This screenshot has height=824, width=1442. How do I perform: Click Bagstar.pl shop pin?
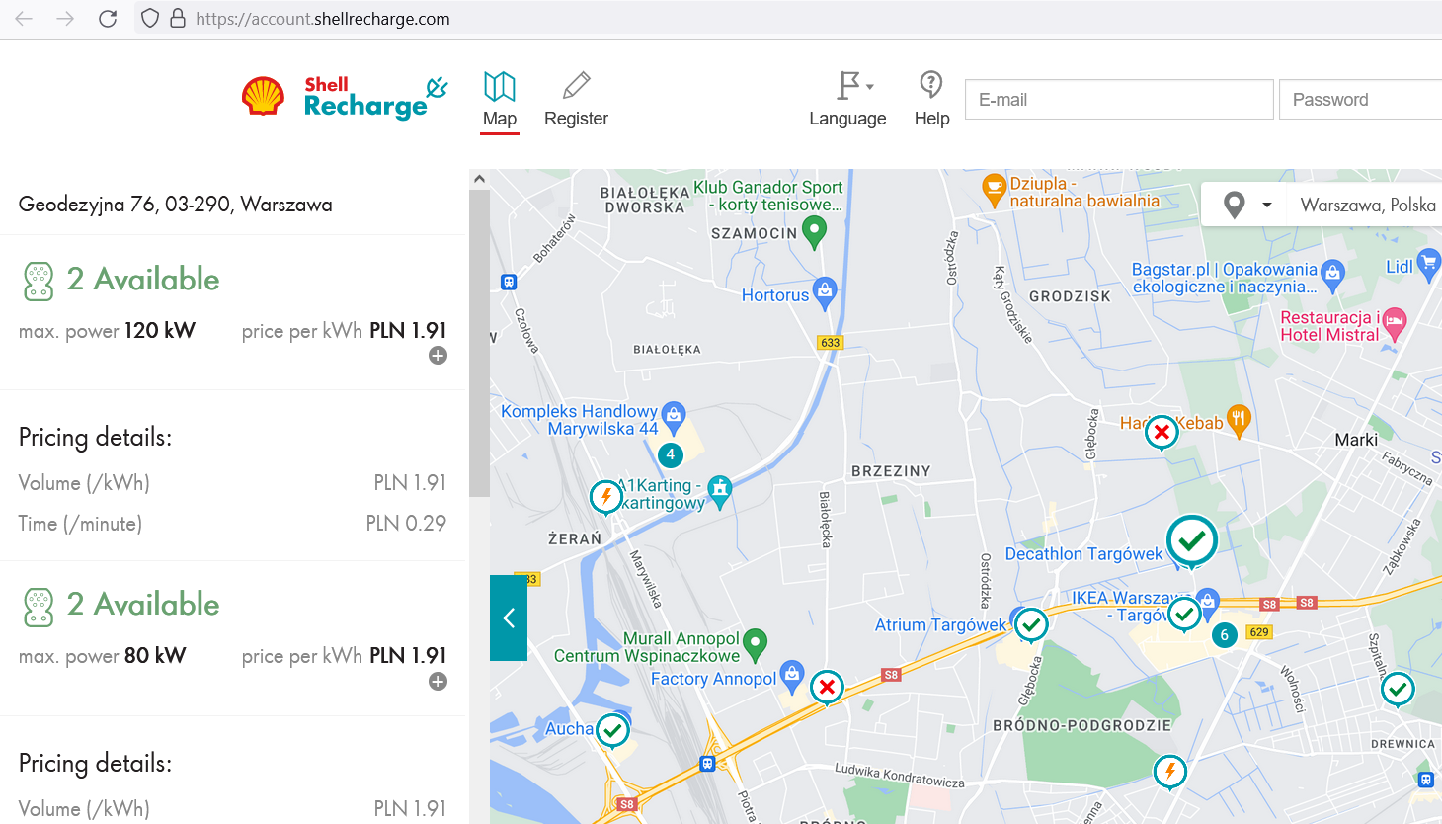[1332, 275]
